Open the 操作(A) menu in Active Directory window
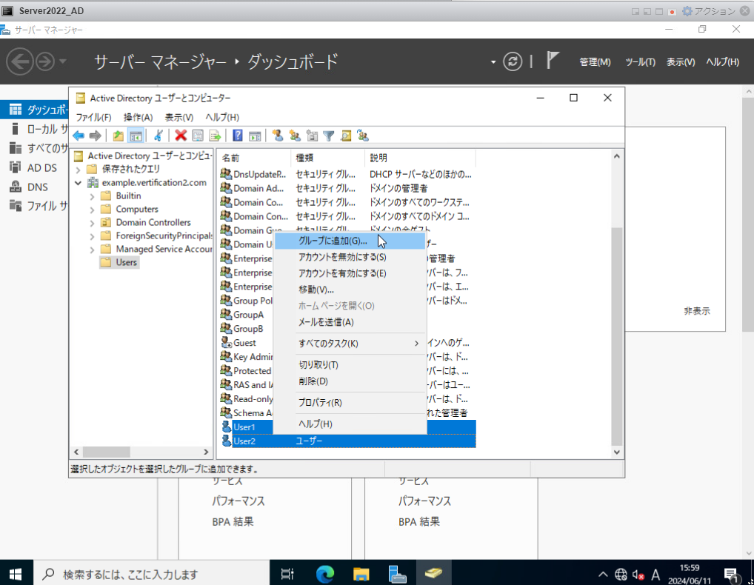This screenshot has height=585, width=754. tap(138, 117)
